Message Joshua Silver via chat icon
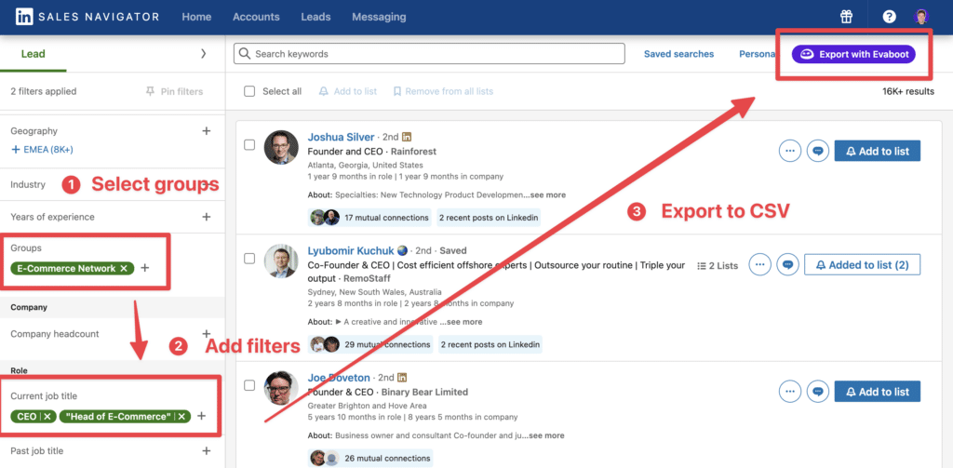The width and height of the screenshot is (953, 468). pyautogui.click(x=817, y=151)
